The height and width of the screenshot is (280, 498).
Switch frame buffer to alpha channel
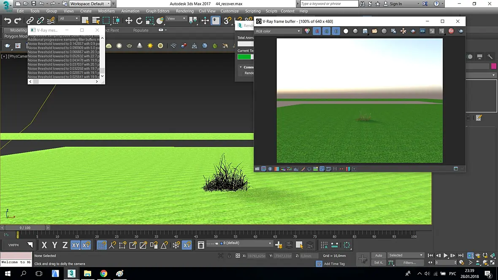346,31
